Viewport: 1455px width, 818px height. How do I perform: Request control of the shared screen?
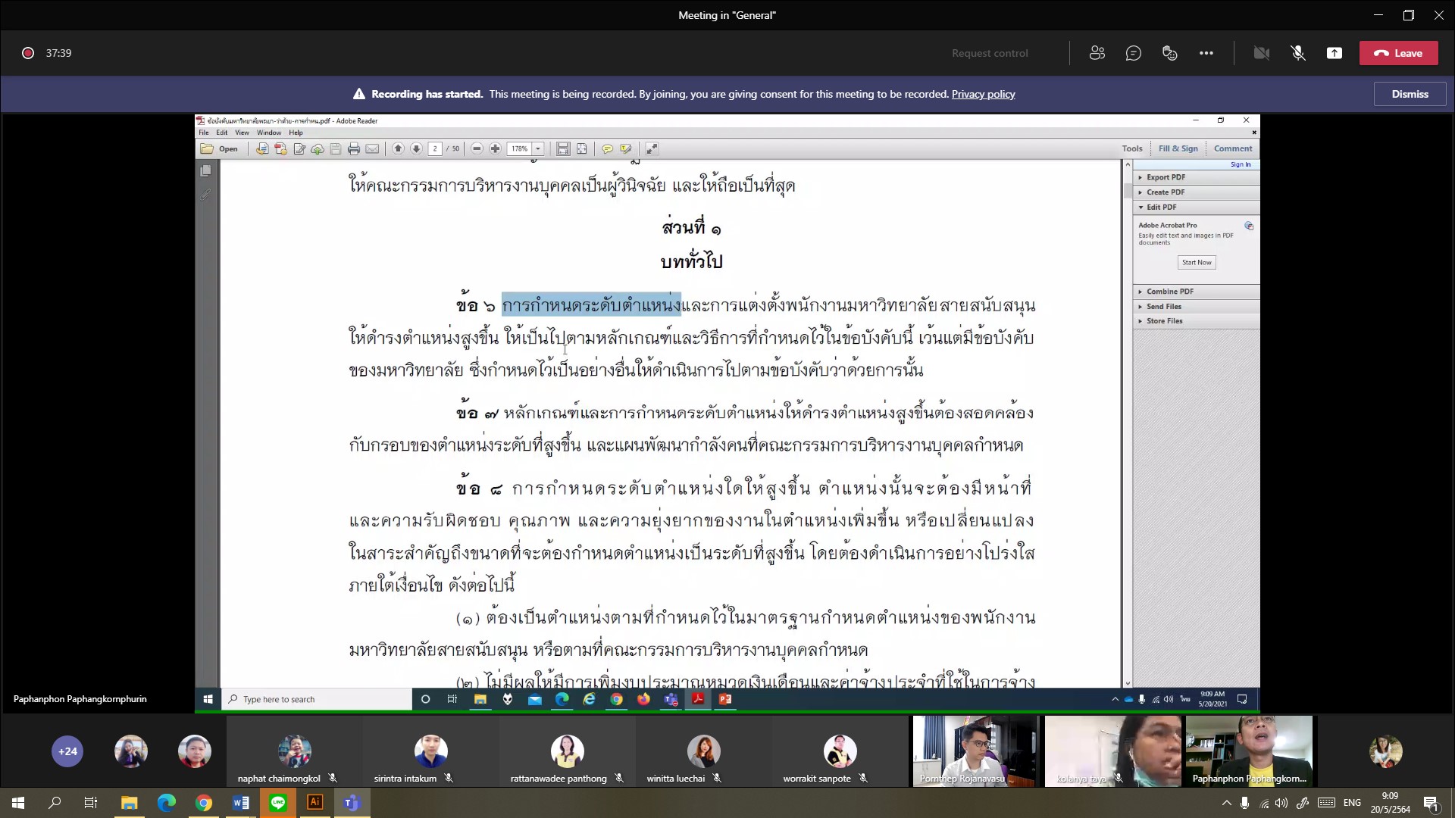(x=990, y=53)
